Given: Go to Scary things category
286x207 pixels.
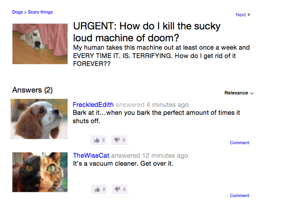Looking at the screenshot, I should (40, 12).
